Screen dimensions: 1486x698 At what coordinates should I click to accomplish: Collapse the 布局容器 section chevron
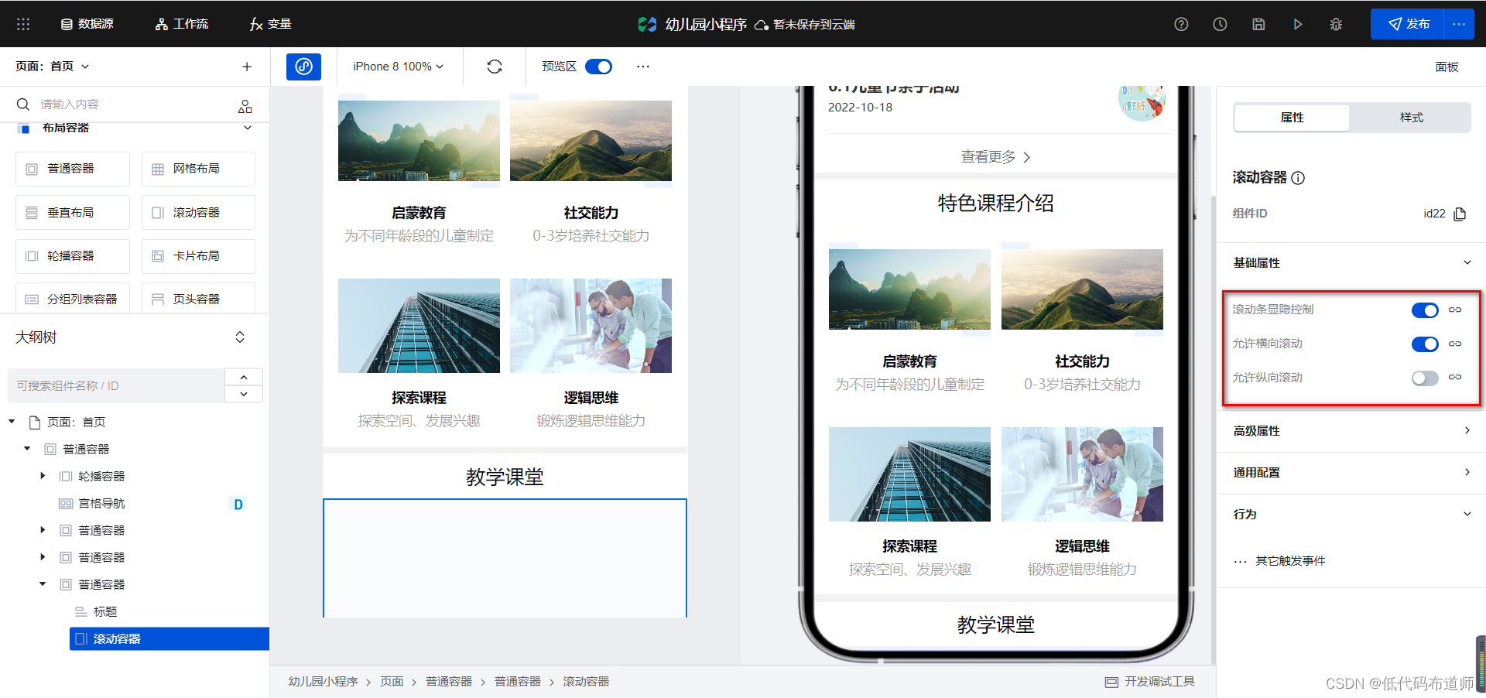pos(248,128)
